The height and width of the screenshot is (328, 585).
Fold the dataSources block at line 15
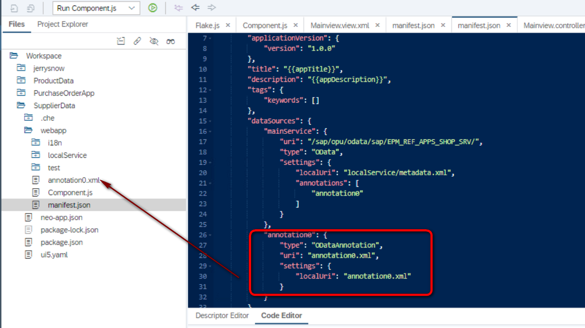(x=211, y=121)
